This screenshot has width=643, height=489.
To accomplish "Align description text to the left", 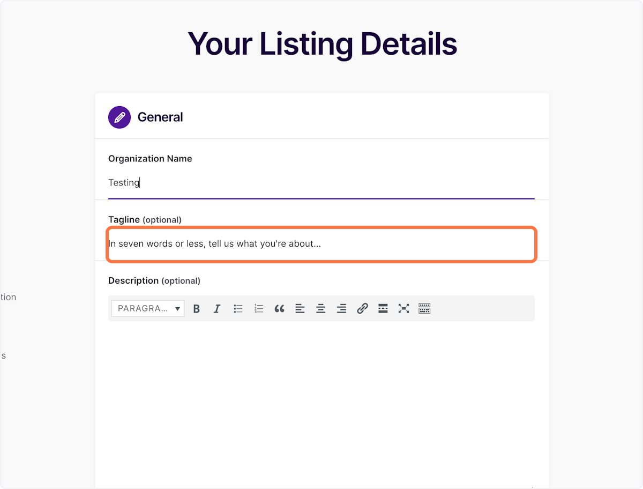I will point(300,308).
